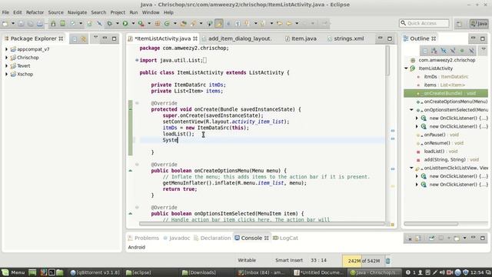The image size is (492, 277).
Task: Click the green Run toolbar button
Action: pos(125,24)
